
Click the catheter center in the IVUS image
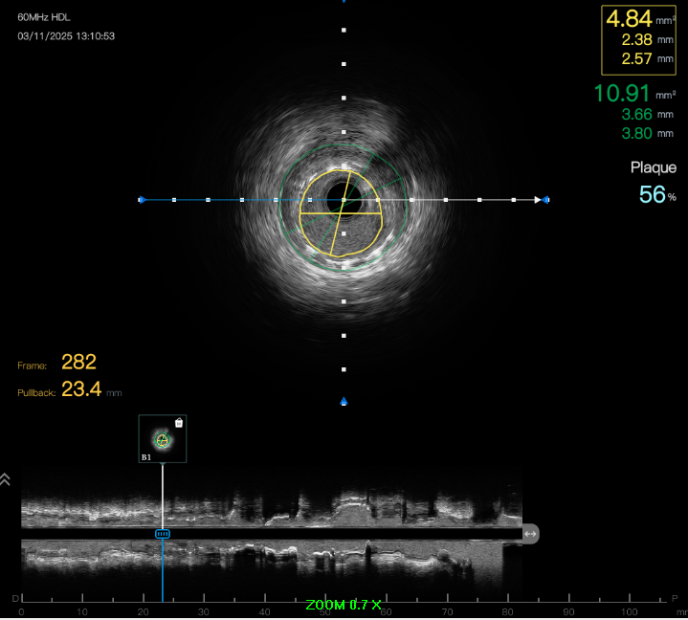(344, 200)
